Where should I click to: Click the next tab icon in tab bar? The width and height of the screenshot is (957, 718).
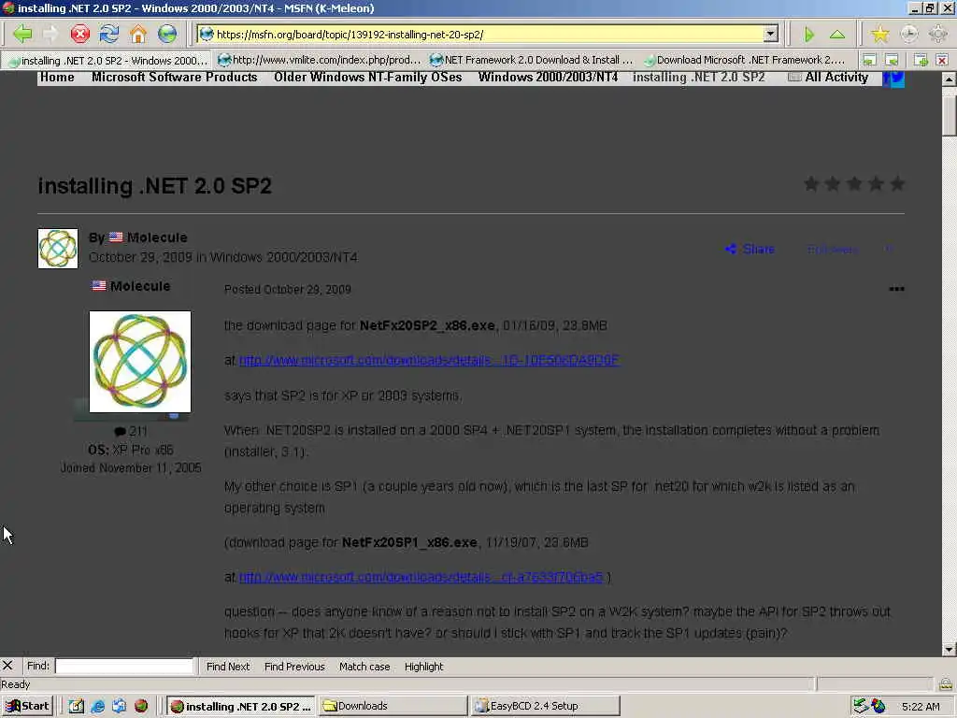(x=892, y=60)
